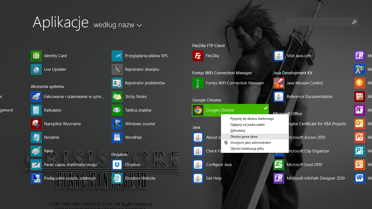Image resolution: width=372 pixels, height=209 pixels.
Task: Click the Java Mission Control icon
Action: click(279, 83)
